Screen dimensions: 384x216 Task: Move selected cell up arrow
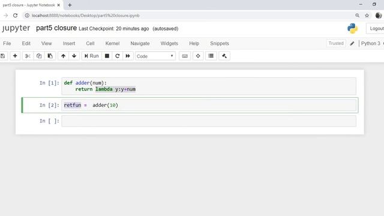tap(63, 56)
